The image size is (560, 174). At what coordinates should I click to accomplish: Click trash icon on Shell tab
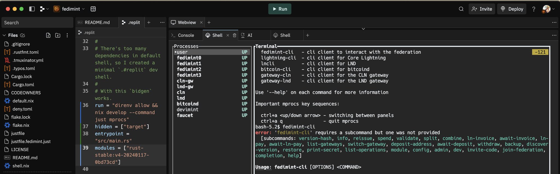coord(234,35)
